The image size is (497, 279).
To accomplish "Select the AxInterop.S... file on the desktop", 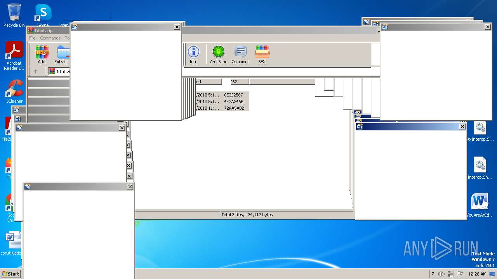I will pyautogui.click(x=480, y=131).
